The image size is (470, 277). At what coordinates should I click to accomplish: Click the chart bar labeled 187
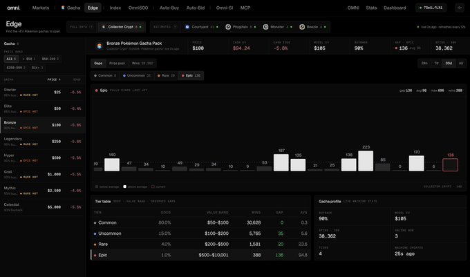point(281,162)
